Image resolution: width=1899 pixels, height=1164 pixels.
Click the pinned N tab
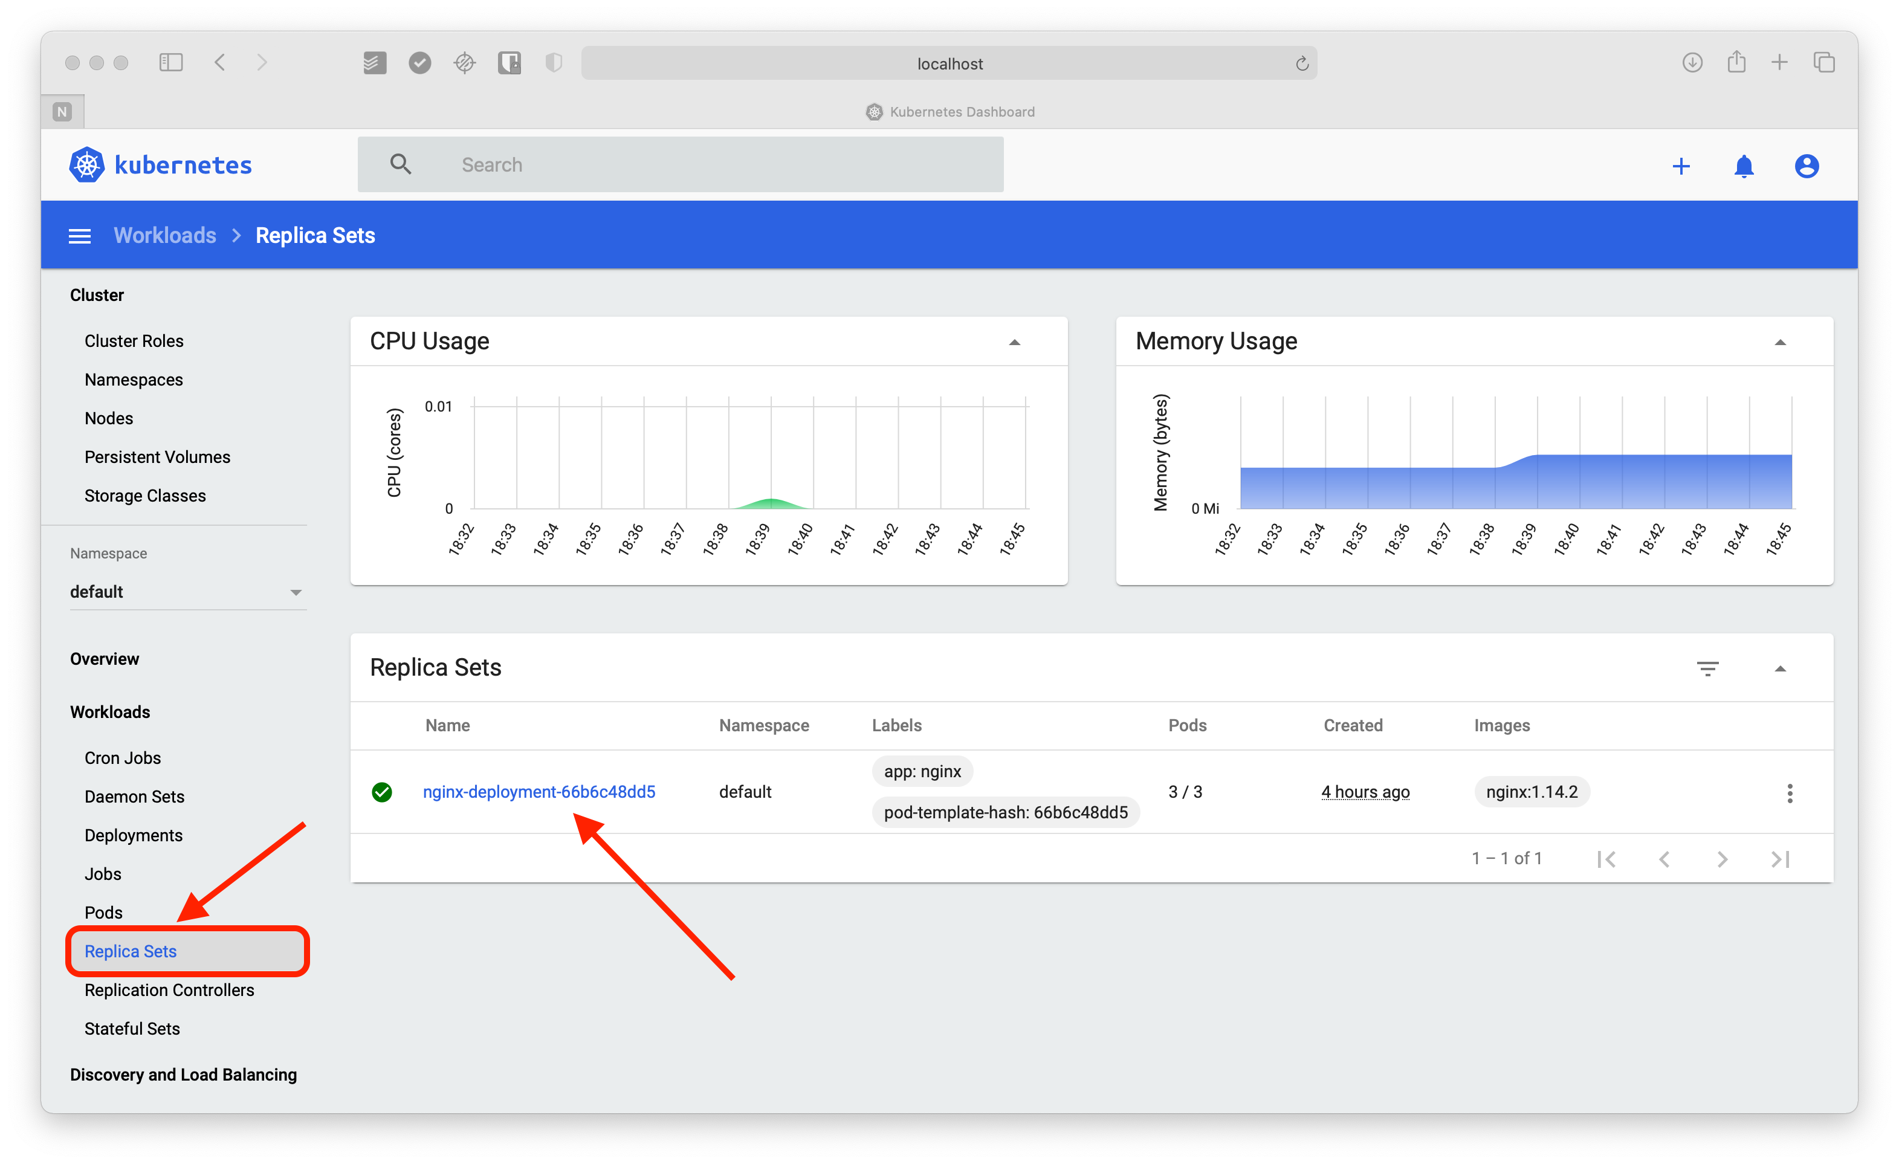coord(62,112)
